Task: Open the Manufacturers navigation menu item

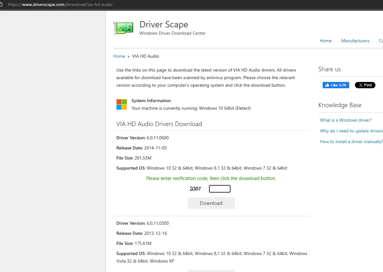Action: [355, 41]
